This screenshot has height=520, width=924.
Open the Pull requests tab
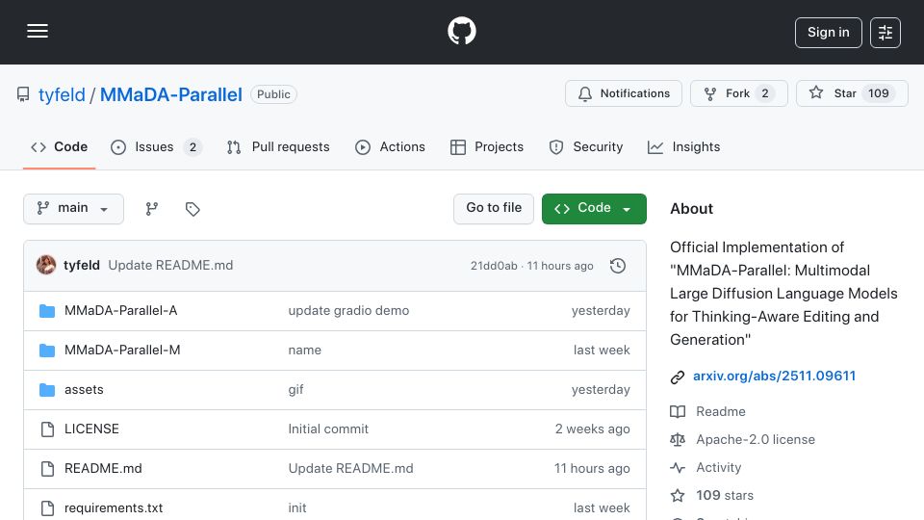point(278,146)
